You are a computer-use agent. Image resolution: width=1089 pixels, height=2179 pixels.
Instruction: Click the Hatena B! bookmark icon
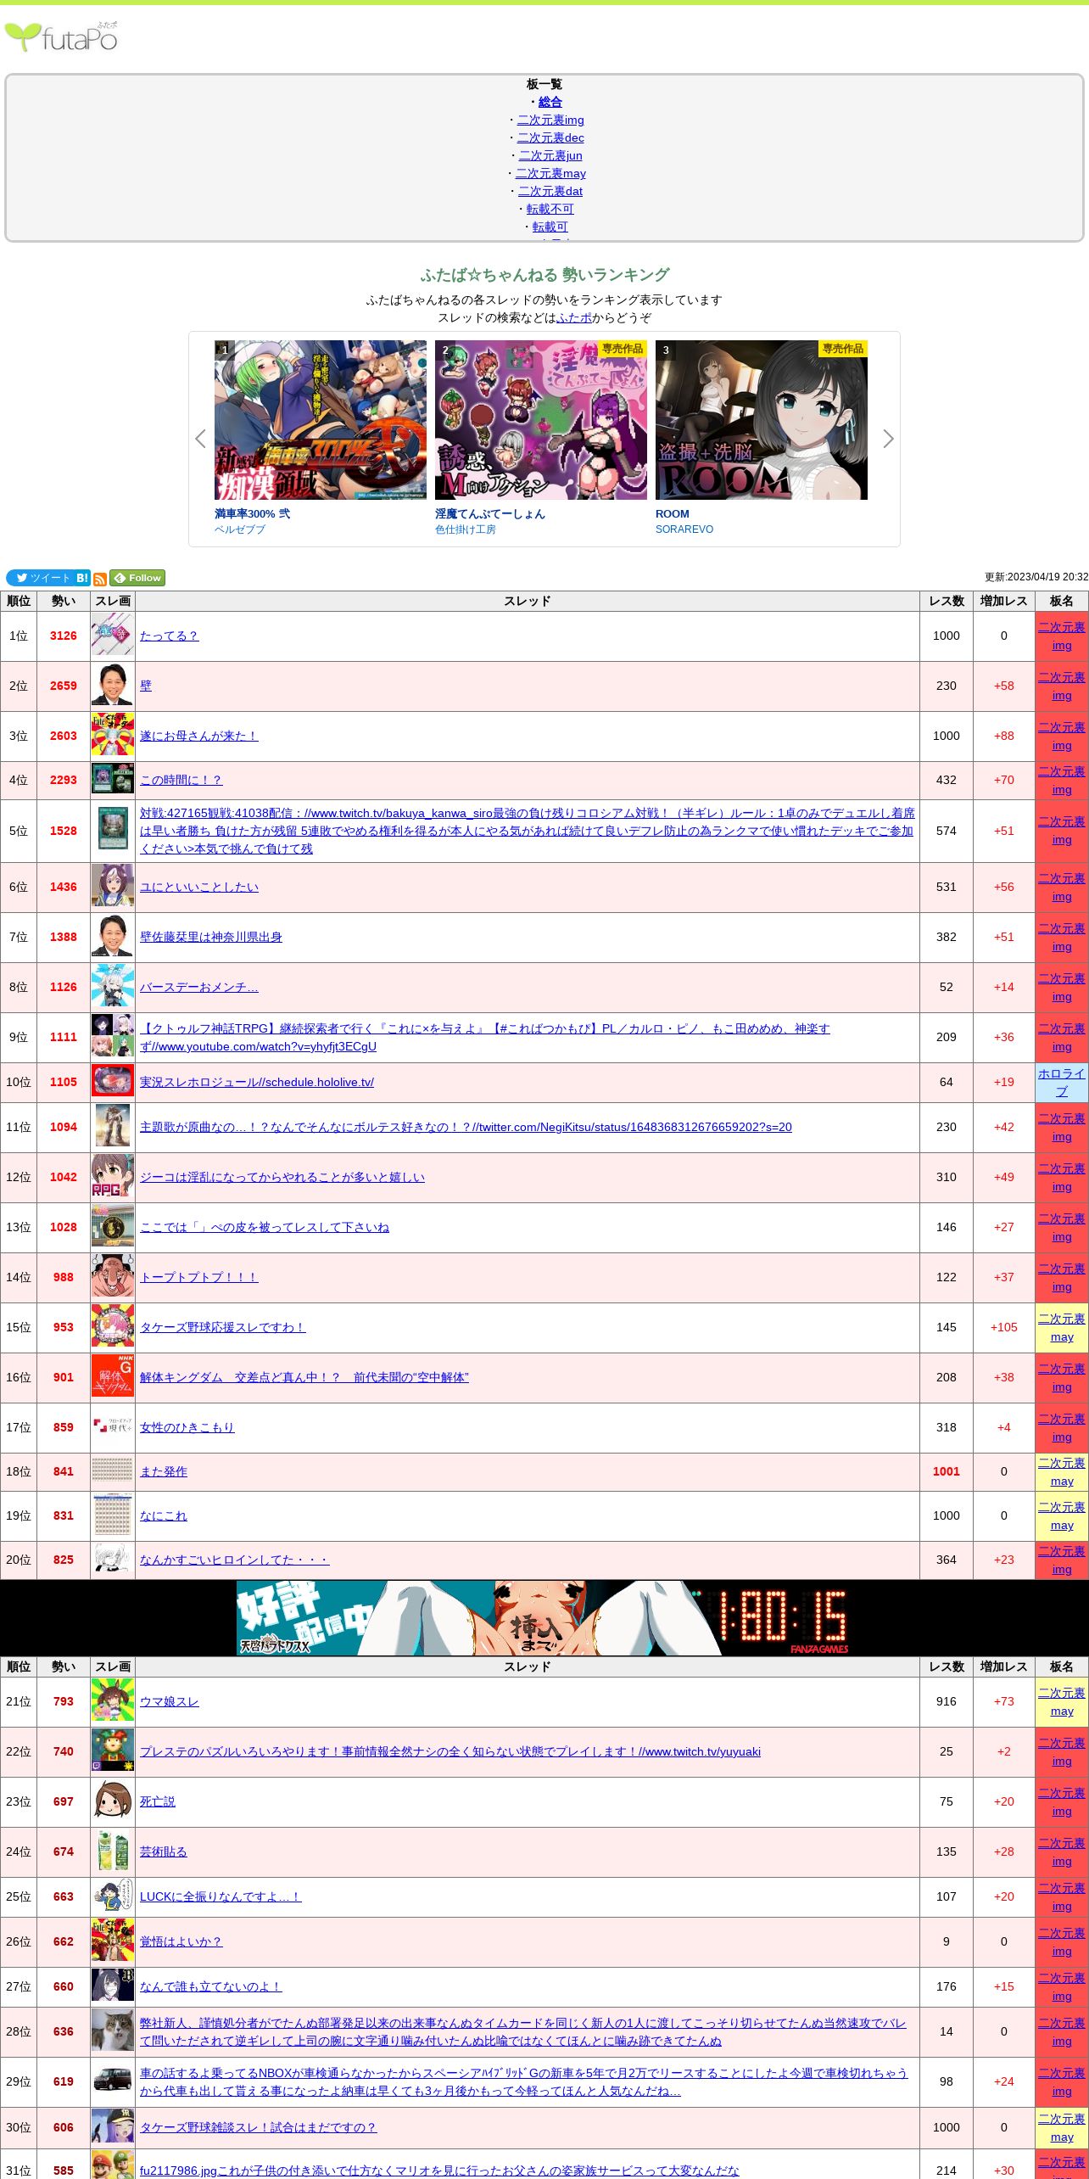82,578
